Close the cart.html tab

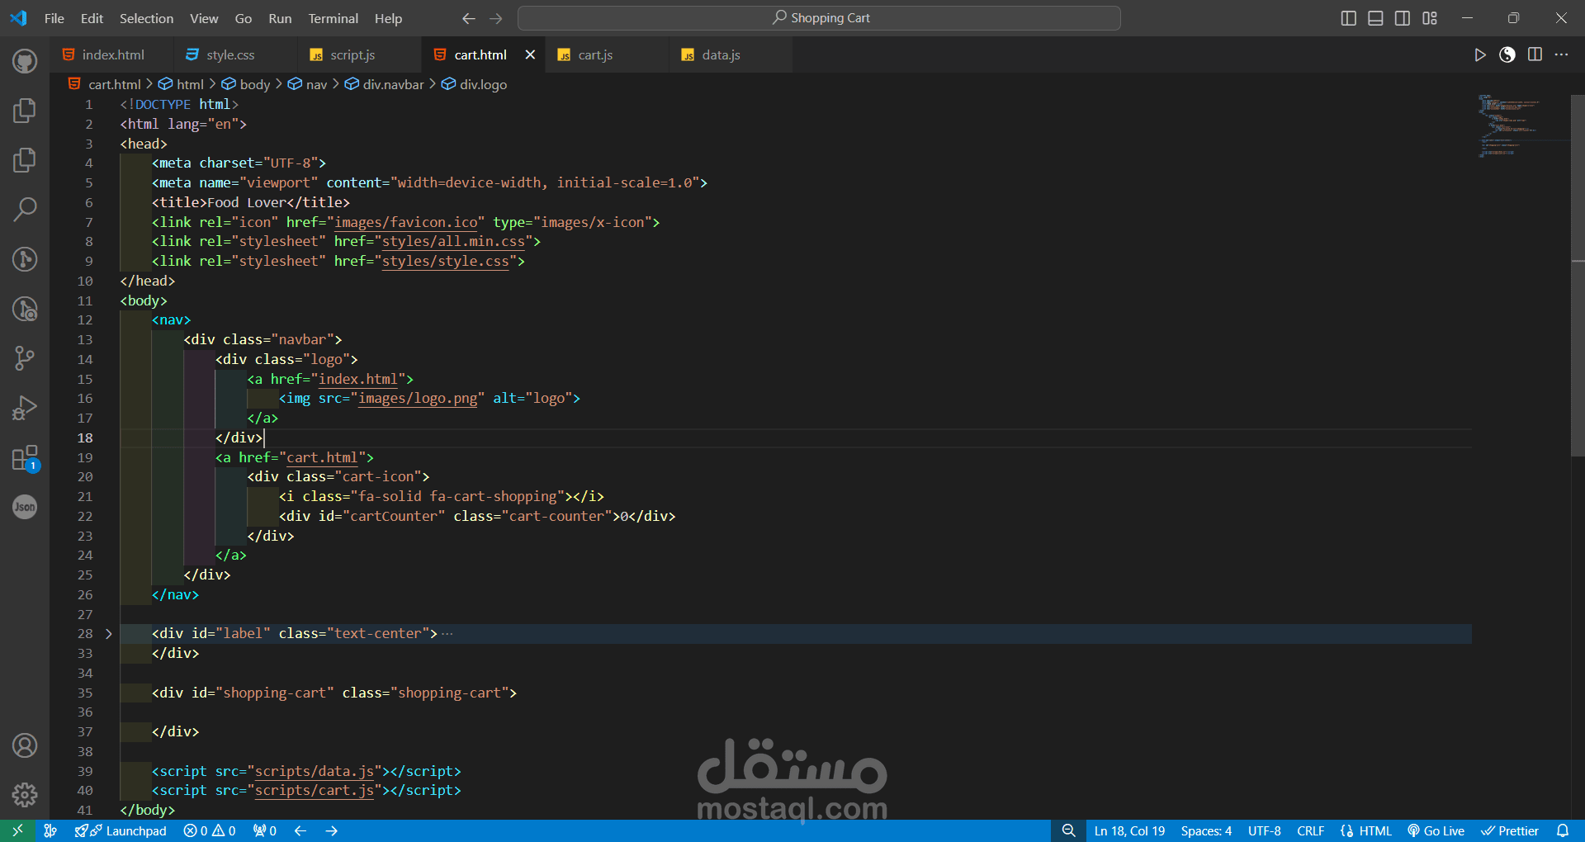point(530,54)
